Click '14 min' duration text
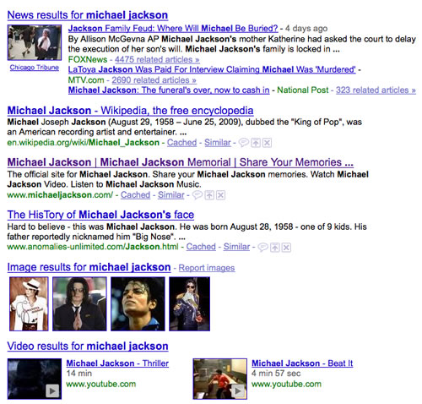This screenshot has width=422, height=404. (x=79, y=374)
